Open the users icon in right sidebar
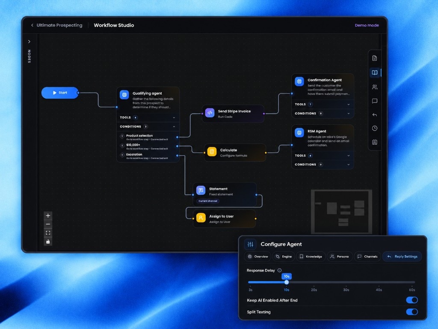The width and height of the screenshot is (438, 329). click(x=375, y=87)
